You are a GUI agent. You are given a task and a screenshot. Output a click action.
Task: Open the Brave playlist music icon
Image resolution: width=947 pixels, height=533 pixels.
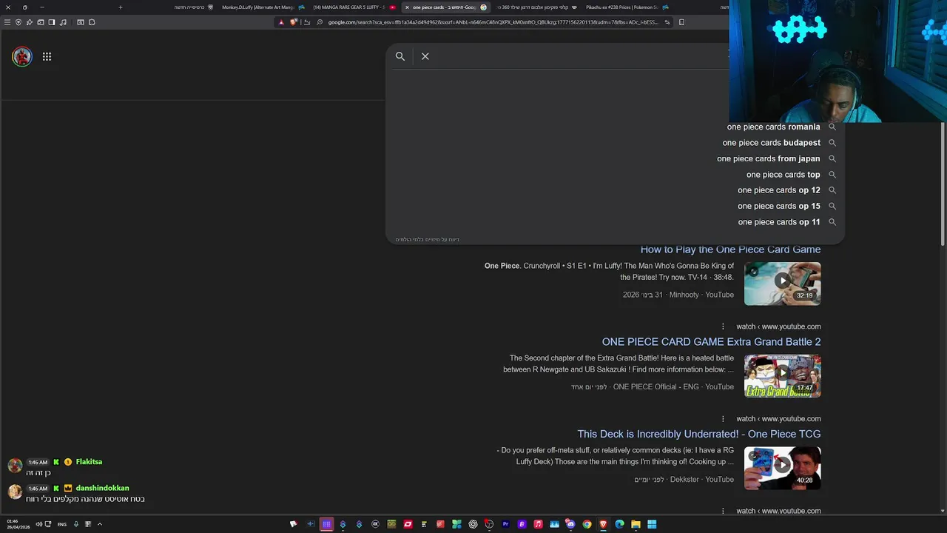tap(63, 22)
